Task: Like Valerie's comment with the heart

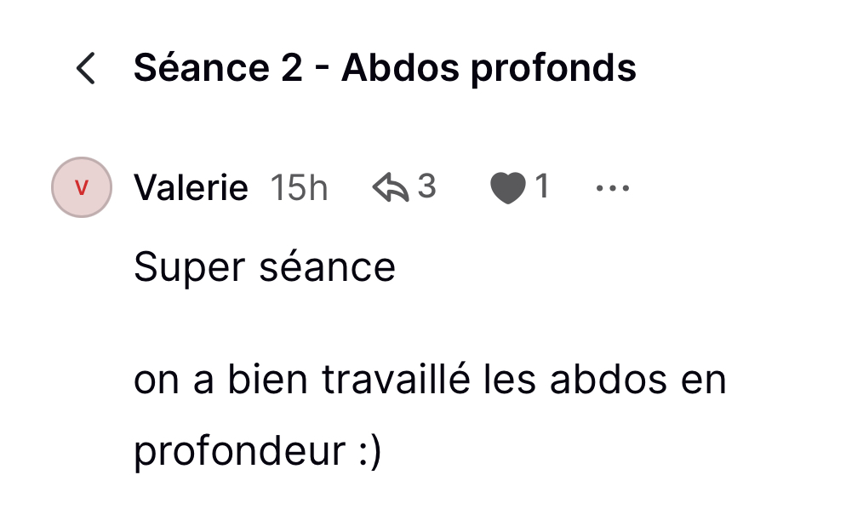Action: tap(508, 188)
